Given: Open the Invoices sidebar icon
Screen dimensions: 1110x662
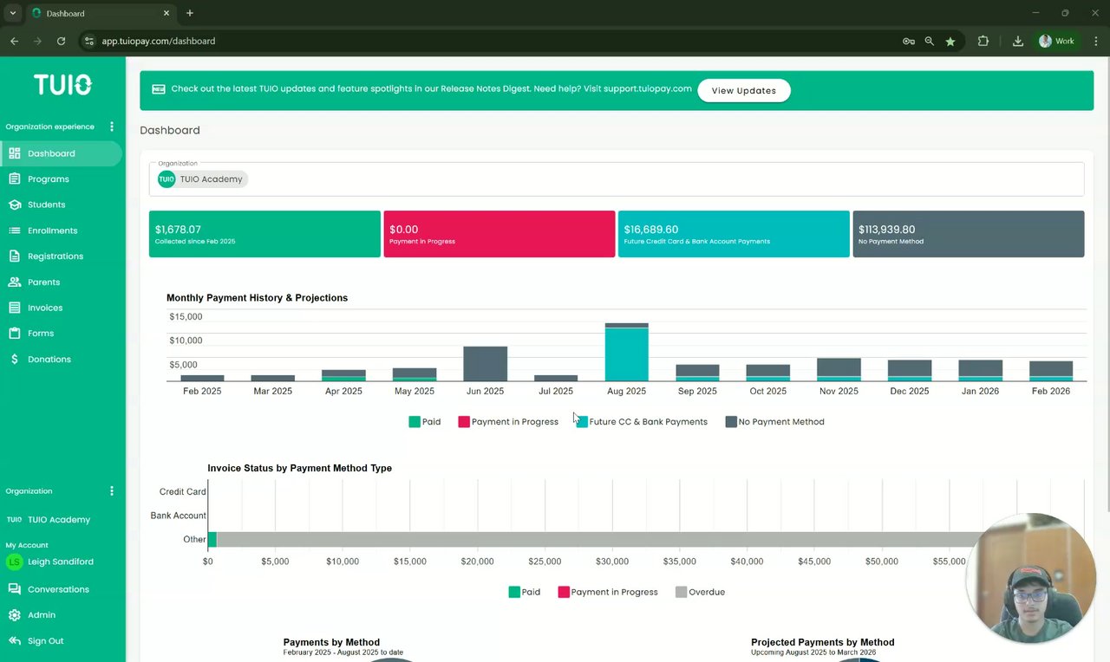Looking at the screenshot, I should pos(14,308).
